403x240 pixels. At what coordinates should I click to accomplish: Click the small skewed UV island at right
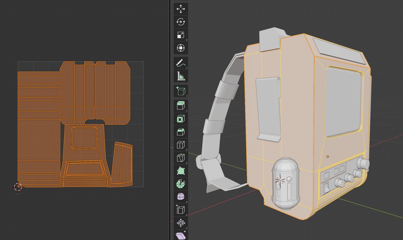(x=122, y=164)
